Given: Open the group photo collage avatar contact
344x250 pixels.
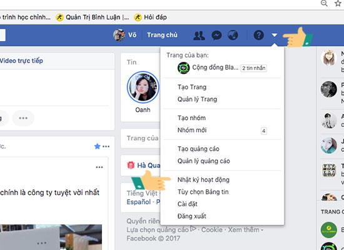Looking at the screenshot, I should pyautogui.click(x=328, y=171).
